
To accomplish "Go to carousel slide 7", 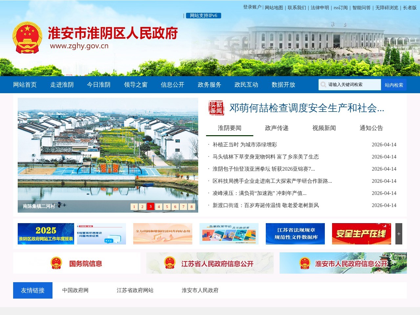I will 183,206.
